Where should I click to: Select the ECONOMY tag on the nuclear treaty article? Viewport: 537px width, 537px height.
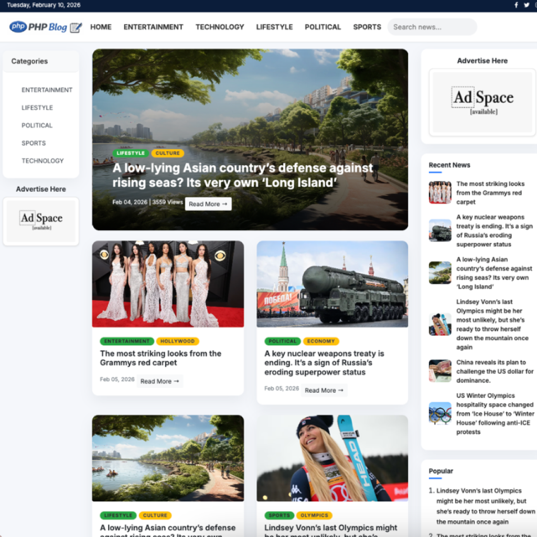321,341
